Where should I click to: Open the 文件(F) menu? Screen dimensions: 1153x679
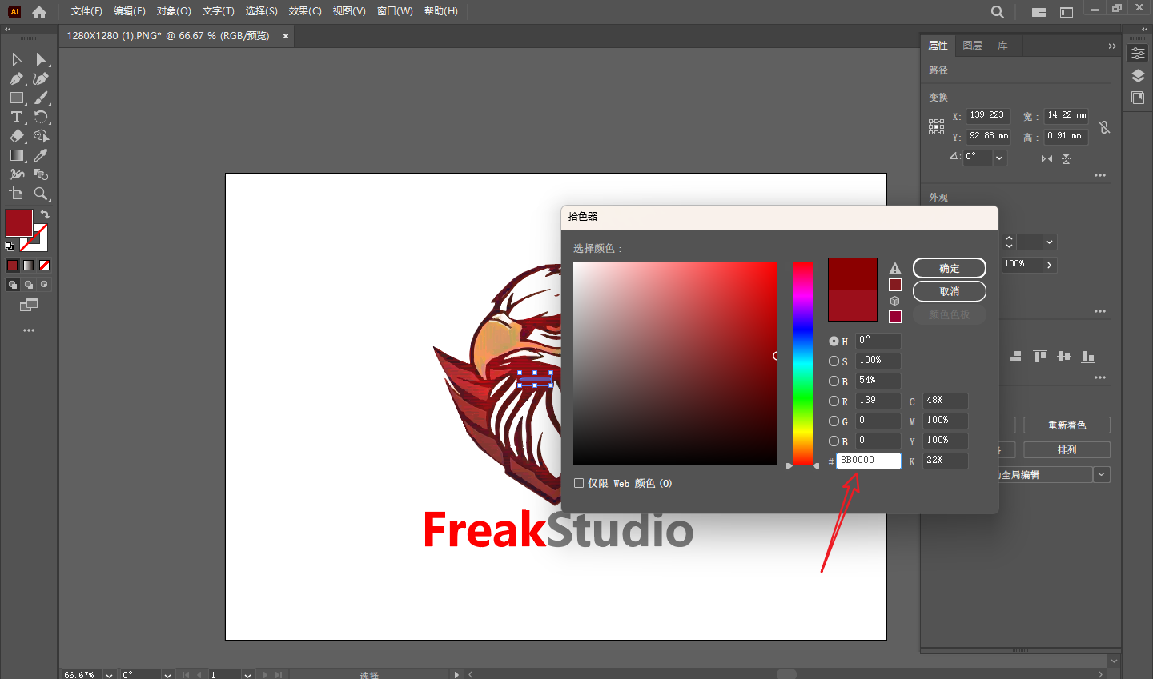coord(86,11)
